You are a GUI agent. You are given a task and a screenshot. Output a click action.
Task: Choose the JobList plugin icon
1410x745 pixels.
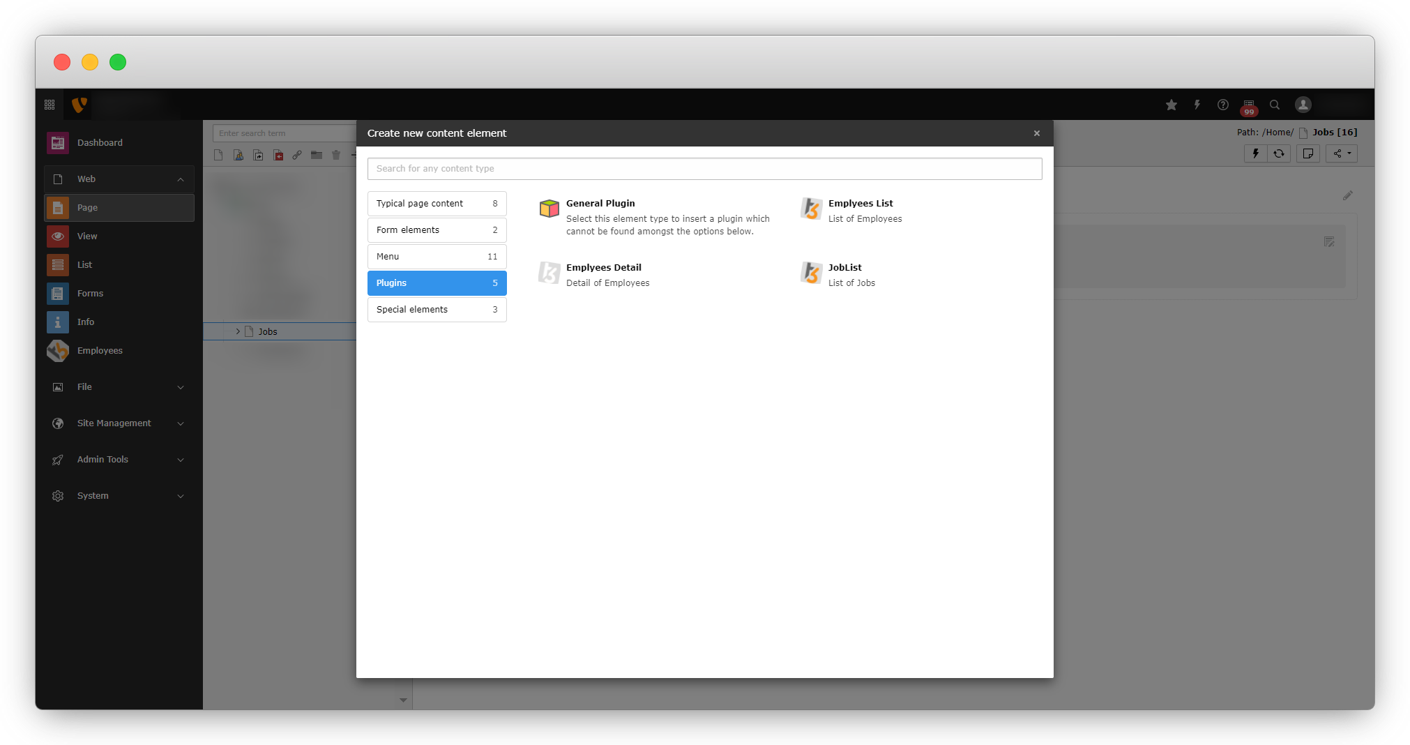(811, 273)
